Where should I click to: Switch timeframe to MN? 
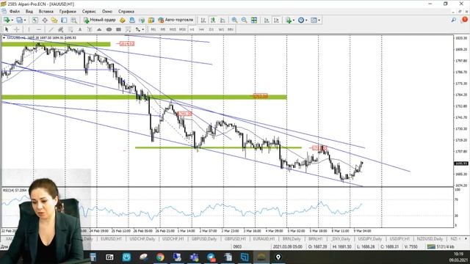[231, 29]
